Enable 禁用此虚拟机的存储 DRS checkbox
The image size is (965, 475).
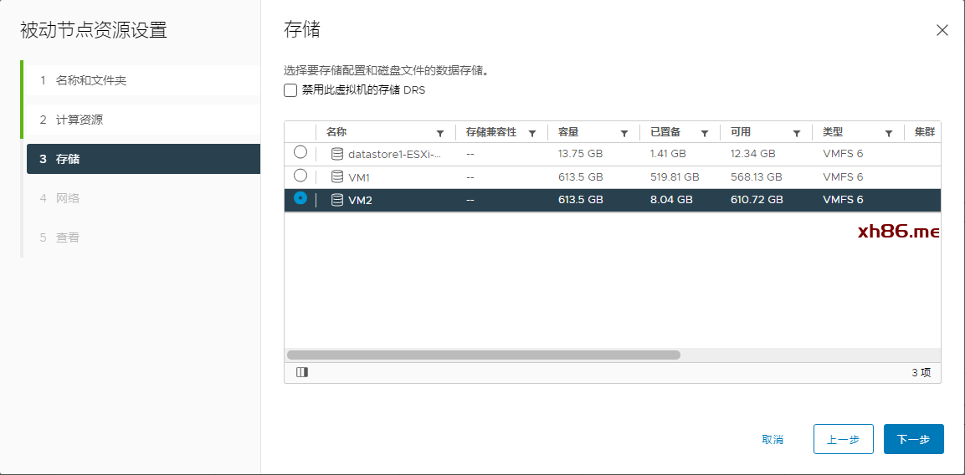click(x=290, y=90)
